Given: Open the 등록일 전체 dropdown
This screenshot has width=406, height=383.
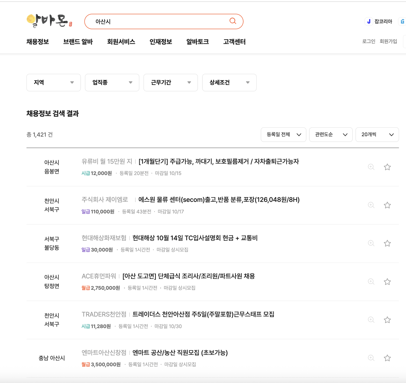Looking at the screenshot, I should click(x=283, y=134).
